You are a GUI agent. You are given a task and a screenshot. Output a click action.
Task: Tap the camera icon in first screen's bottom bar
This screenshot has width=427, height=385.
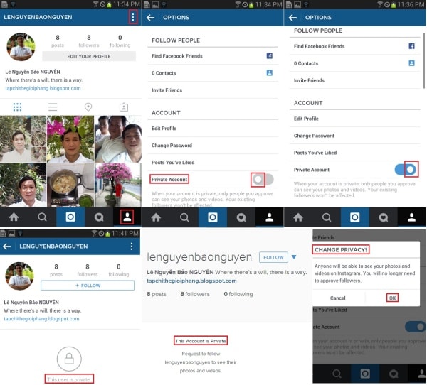pyautogui.click(x=70, y=217)
